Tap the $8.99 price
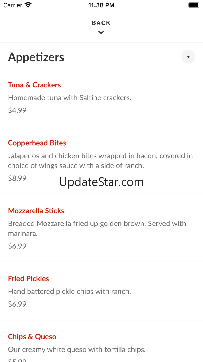 [17, 178]
